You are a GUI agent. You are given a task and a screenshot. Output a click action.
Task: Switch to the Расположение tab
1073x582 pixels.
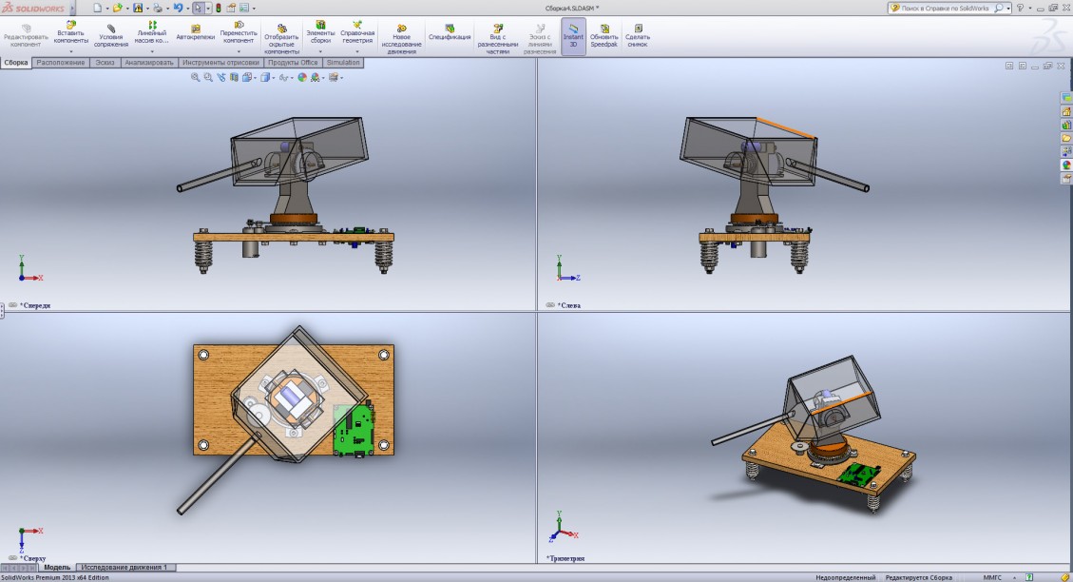tap(61, 63)
